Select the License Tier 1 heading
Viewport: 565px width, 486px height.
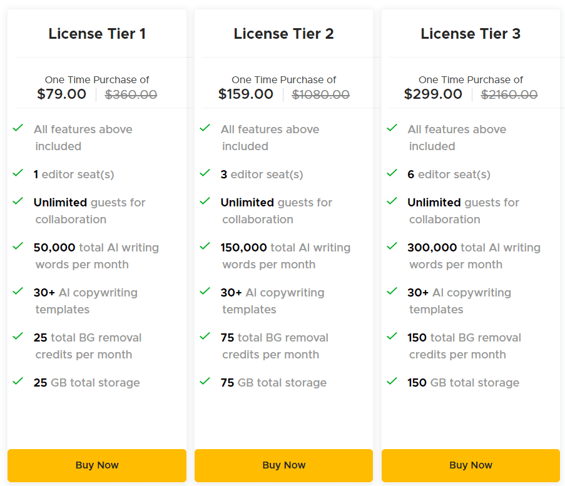tap(97, 34)
